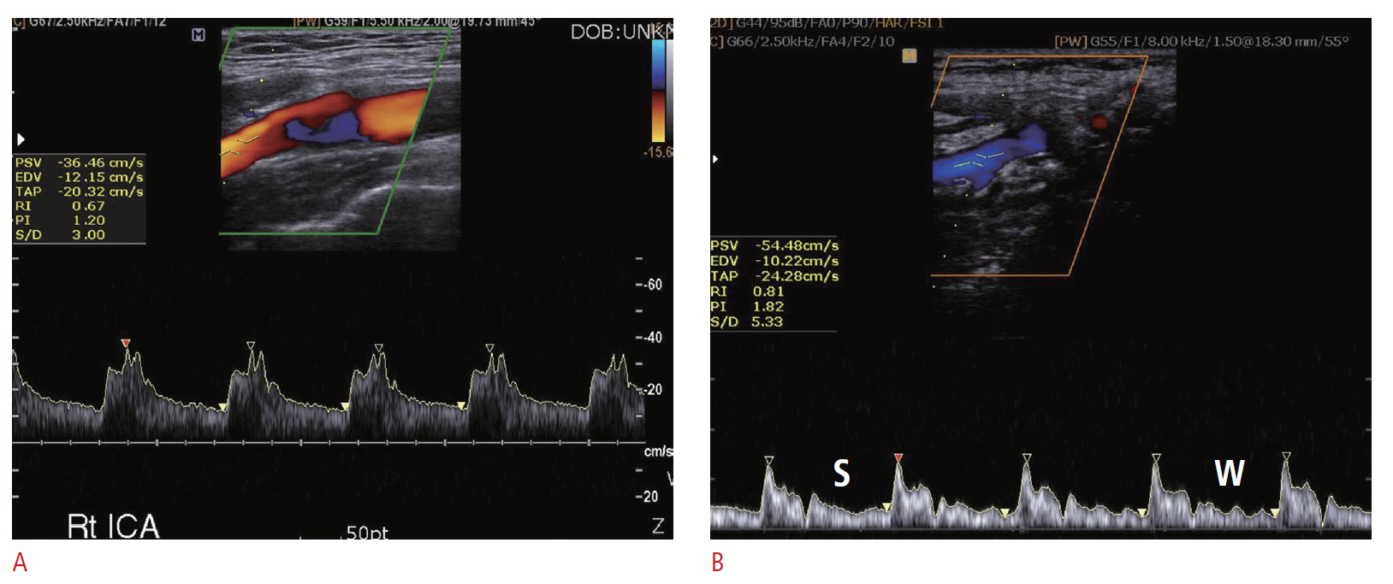The width and height of the screenshot is (1393, 584).
Task: Click S/D ratio 5.33 in panel B
Action: pyautogui.click(x=766, y=322)
